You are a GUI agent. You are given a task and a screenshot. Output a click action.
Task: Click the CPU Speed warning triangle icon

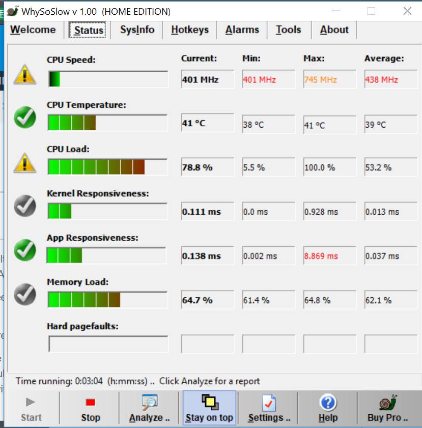tap(25, 74)
